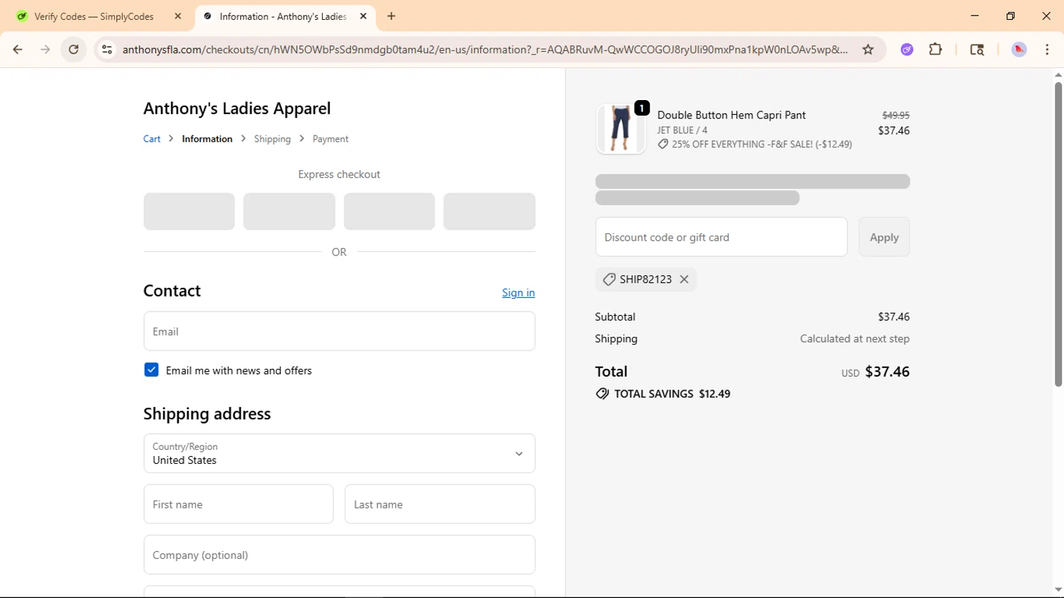Click the Capri Pant product thumbnail
The width and height of the screenshot is (1064, 598).
pos(621,128)
